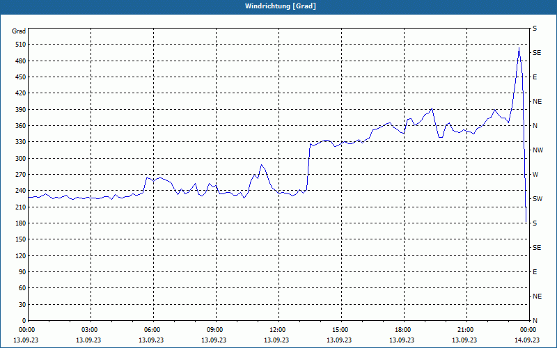This screenshot has height=348, width=557.
Task: Click the 03:00 time label
Action: point(89,330)
